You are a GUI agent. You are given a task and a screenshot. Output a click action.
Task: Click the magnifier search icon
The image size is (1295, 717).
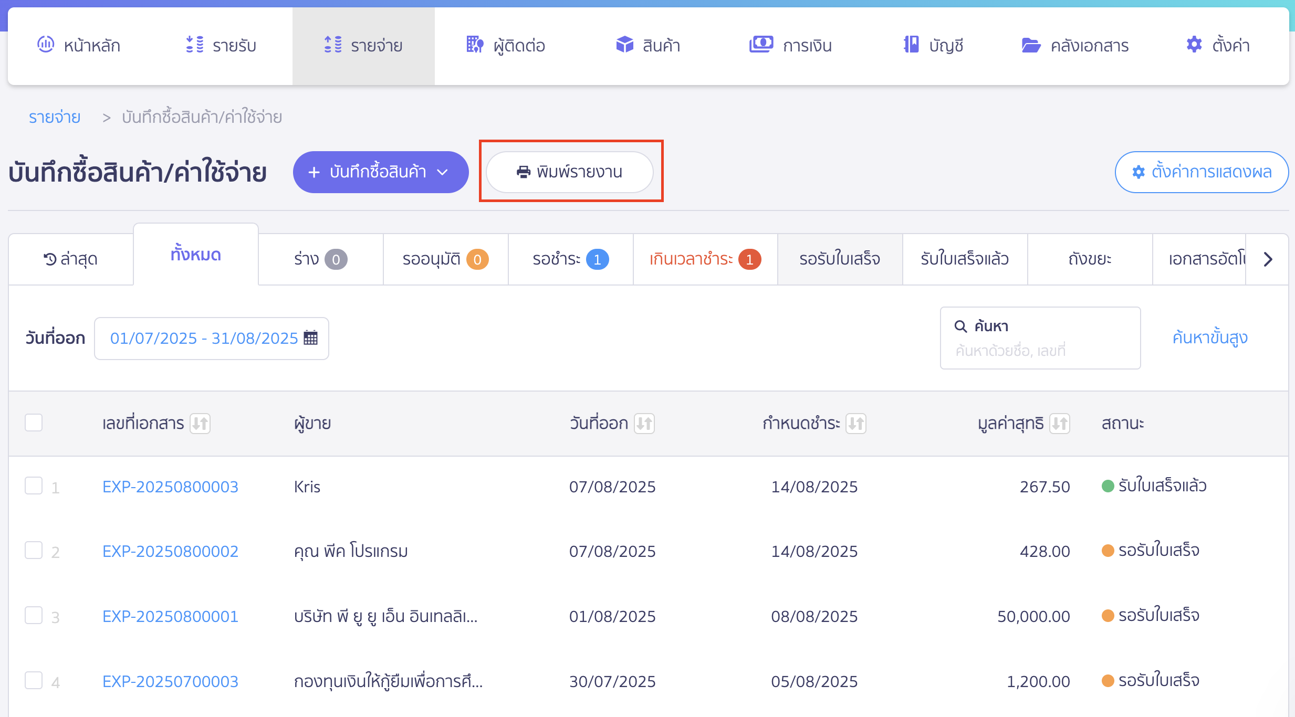[960, 326]
